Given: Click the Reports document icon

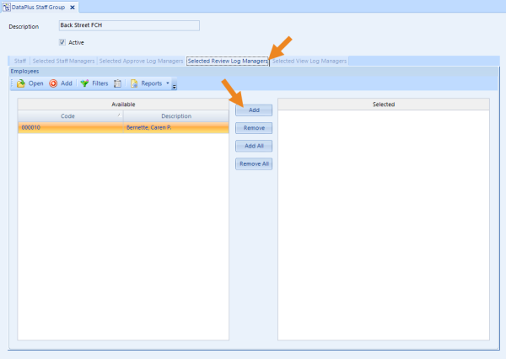Looking at the screenshot, I should tap(134, 83).
